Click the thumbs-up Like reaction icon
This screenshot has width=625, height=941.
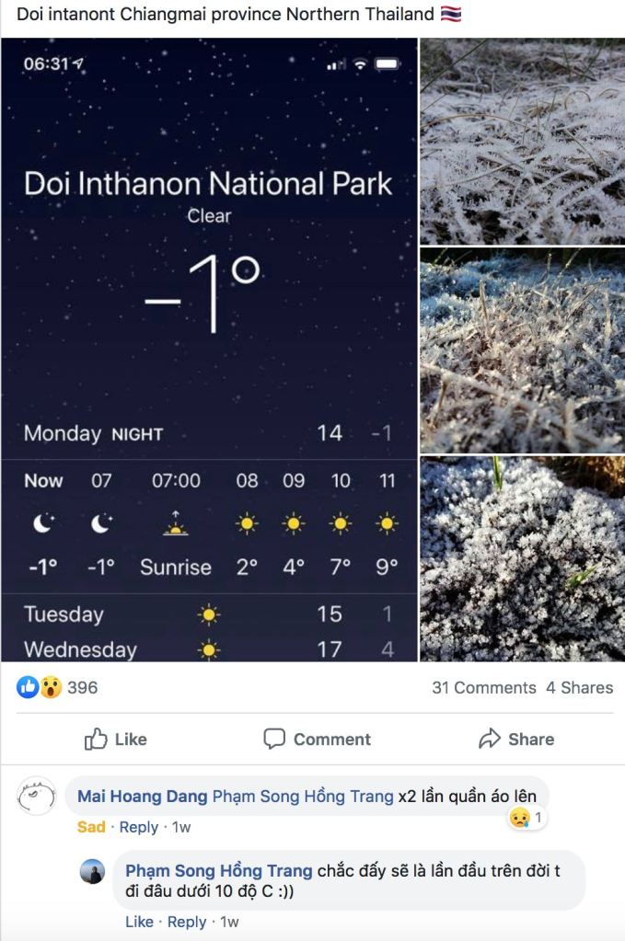point(28,687)
